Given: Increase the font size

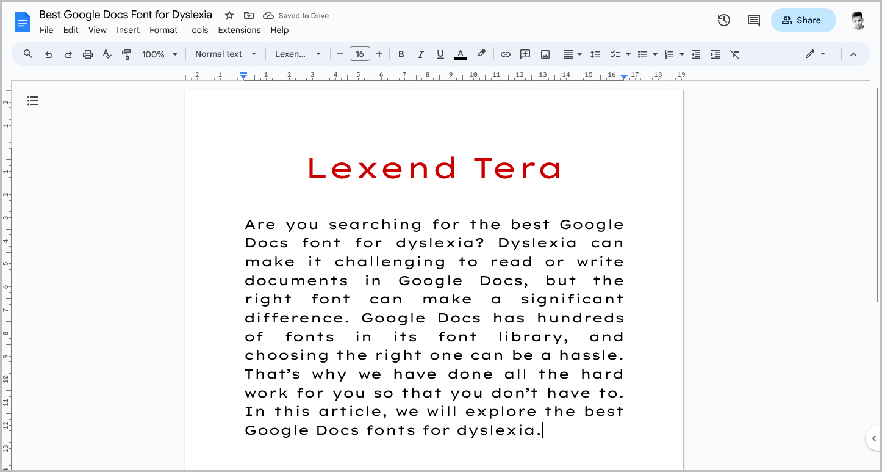Looking at the screenshot, I should click(379, 54).
